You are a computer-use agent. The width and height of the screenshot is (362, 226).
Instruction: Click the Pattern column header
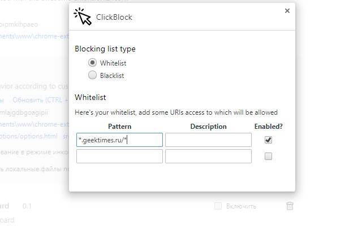pyautogui.click(x=119, y=127)
